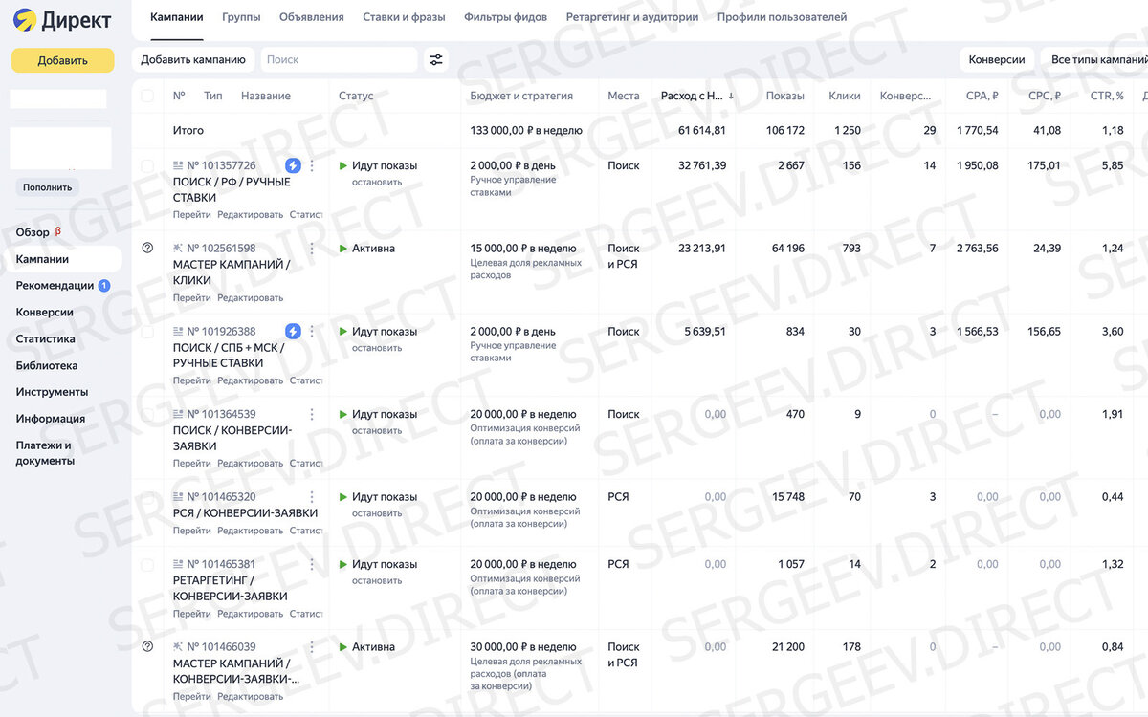Stop impressions for campaign 101357726
This screenshot has height=717, width=1148.
pos(377,182)
